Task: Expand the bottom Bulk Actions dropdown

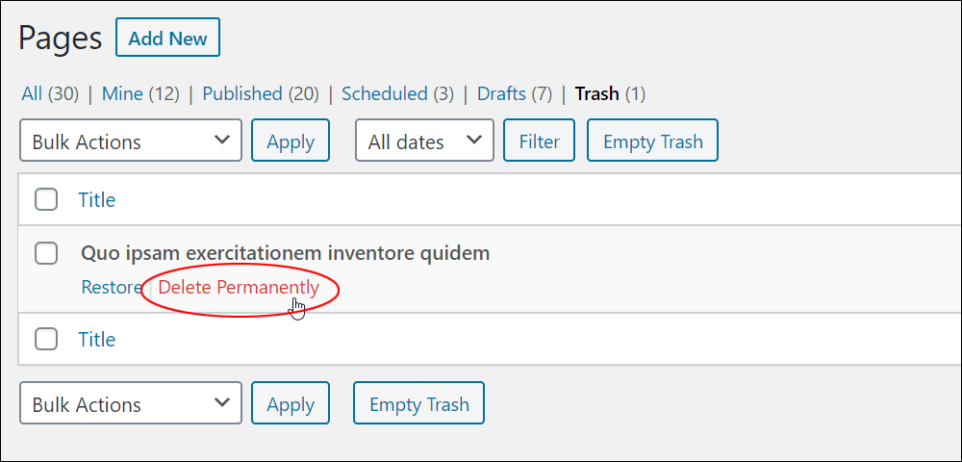Action: pyautogui.click(x=131, y=403)
